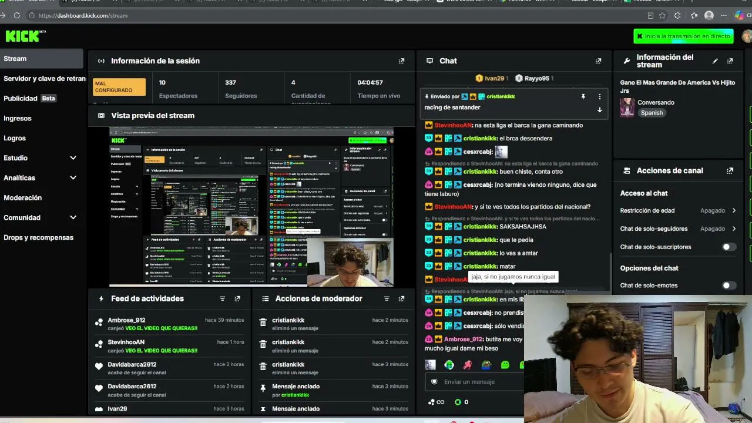Screen dimensions: 752x423
Task: Click Inicia la transmisión en directo button
Action: click(x=684, y=36)
